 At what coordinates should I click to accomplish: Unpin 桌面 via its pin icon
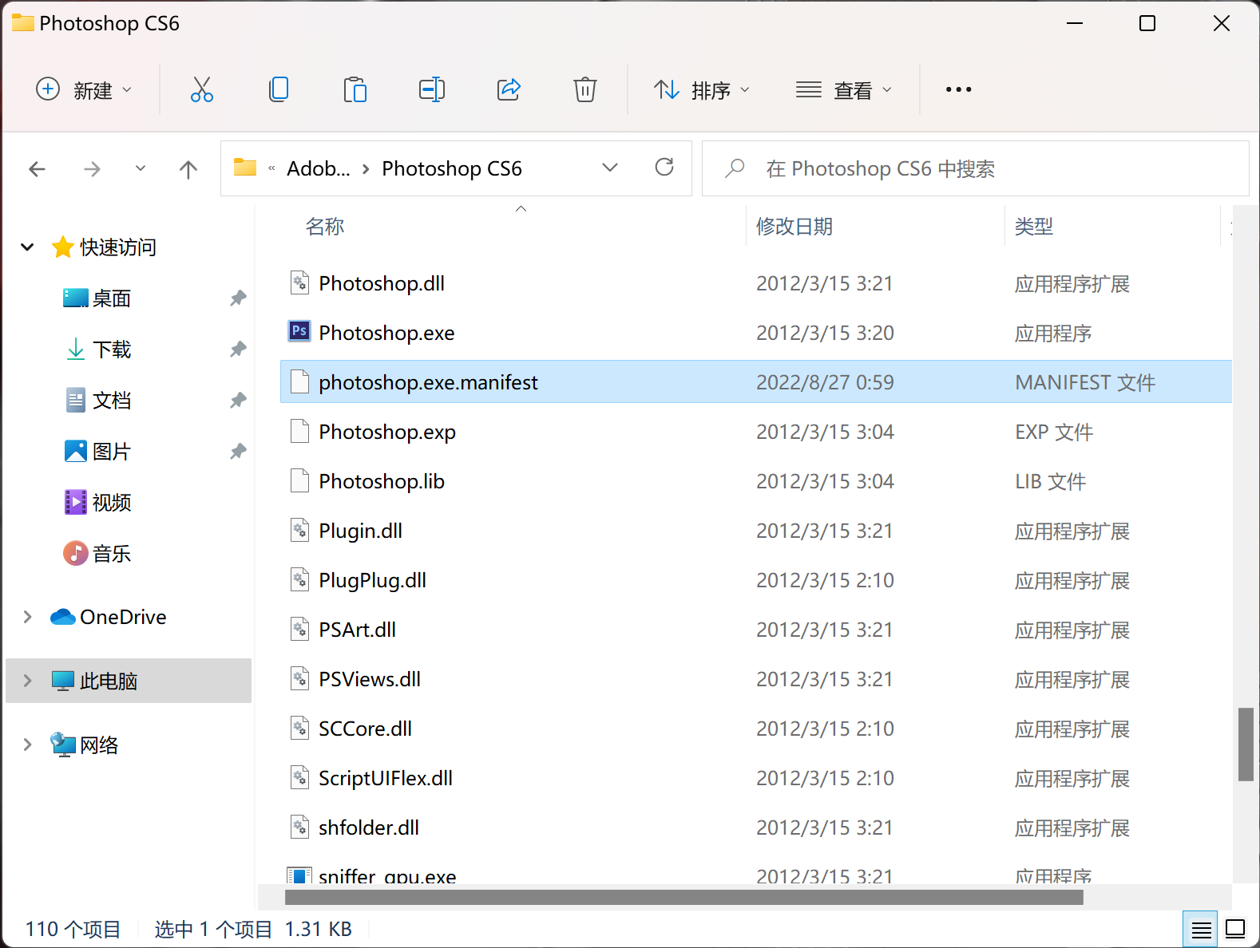tap(238, 298)
